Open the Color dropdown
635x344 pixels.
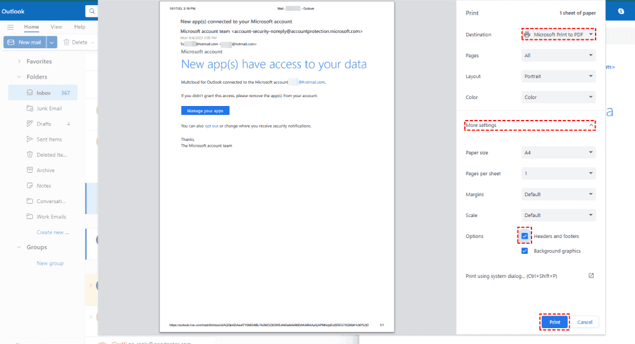pyautogui.click(x=558, y=97)
